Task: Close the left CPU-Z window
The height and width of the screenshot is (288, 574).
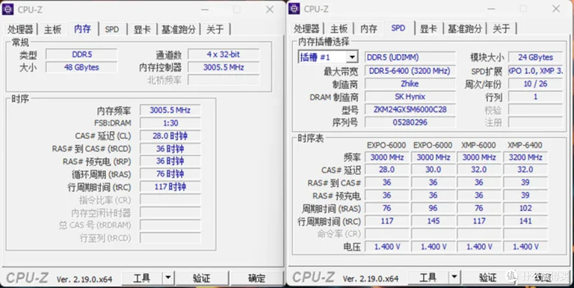Action: click(270, 10)
